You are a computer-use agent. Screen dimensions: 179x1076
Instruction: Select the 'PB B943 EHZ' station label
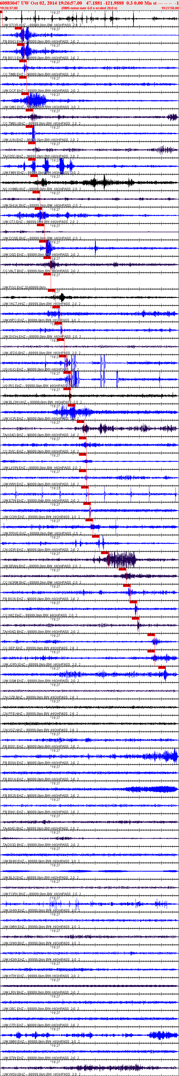[x=13, y=42]
